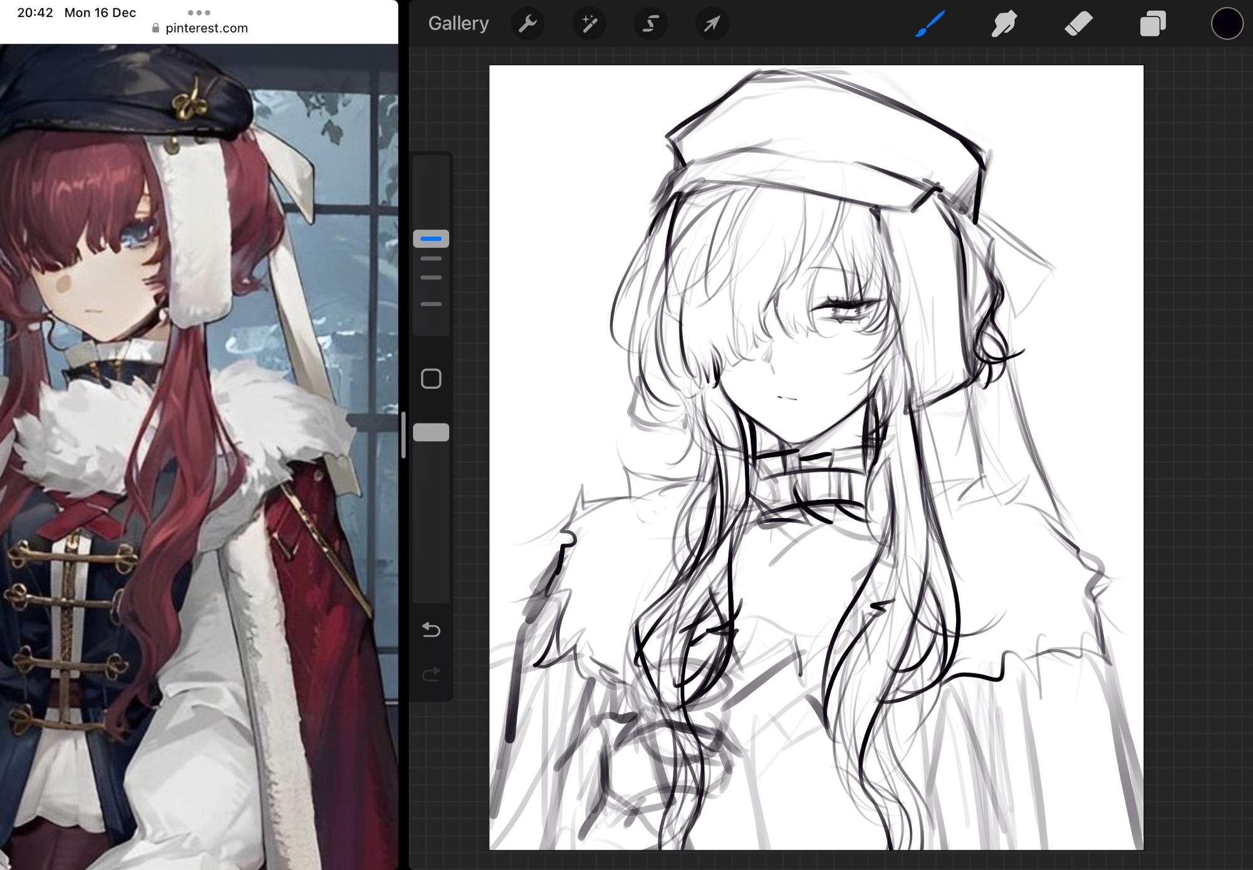Open the multitasking three-dots menu
The image size is (1253, 870).
click(x=199, y=13)
